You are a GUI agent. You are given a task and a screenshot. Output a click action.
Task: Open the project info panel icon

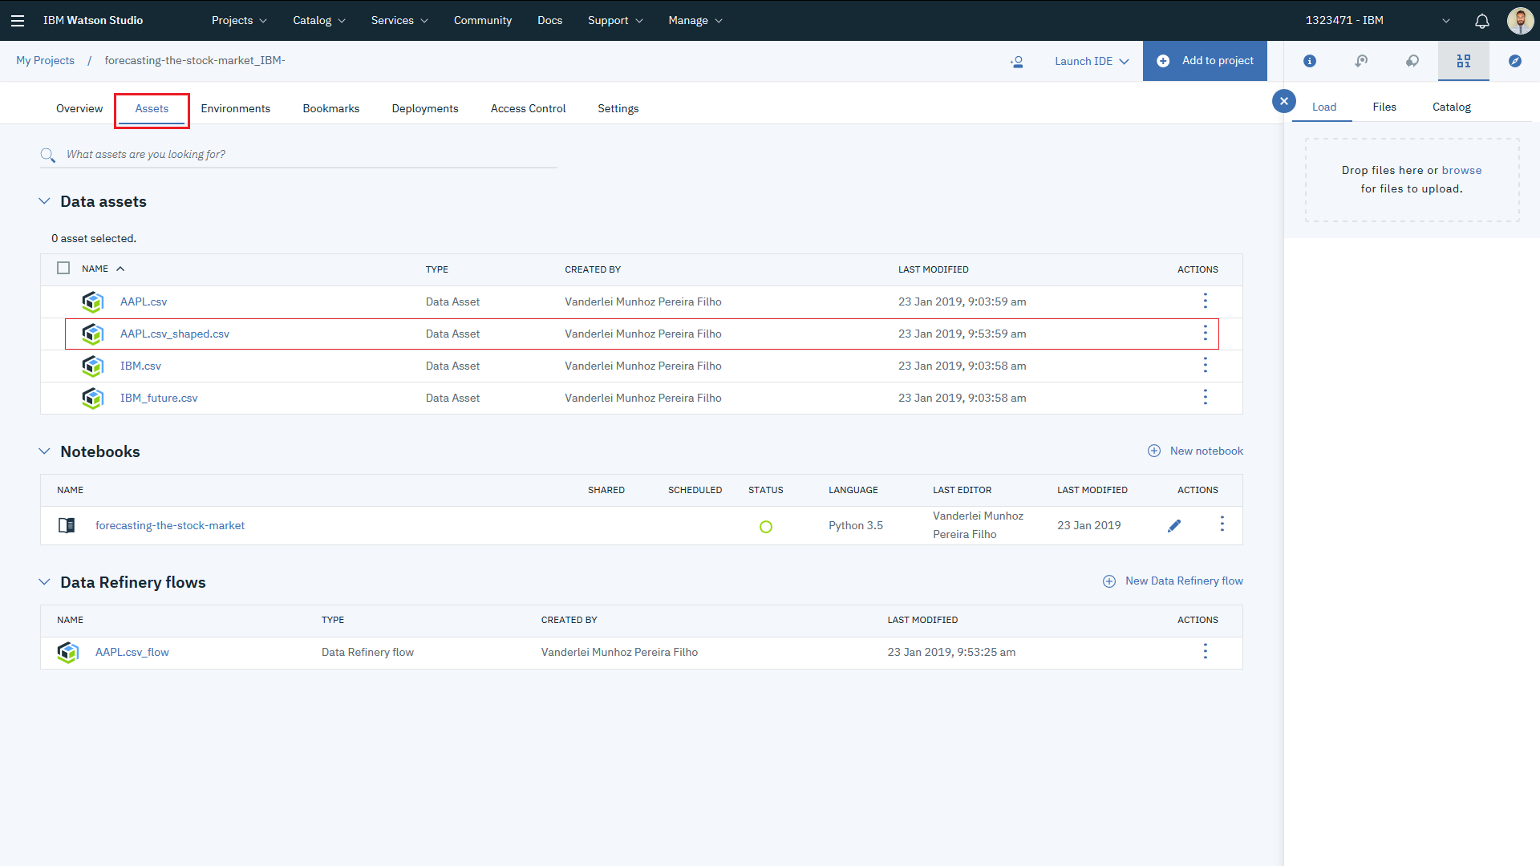[1310, 61]
